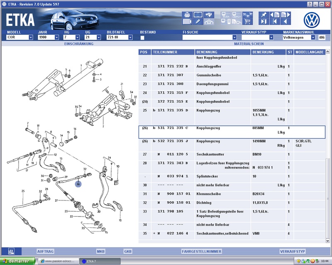The image size is (332, 265).
Task: Click the monitor-to-device transfer icon
Action: 226,22
